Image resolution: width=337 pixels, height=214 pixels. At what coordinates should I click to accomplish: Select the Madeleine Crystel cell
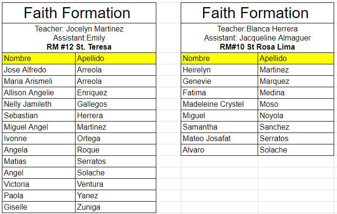tap(219, 104)
